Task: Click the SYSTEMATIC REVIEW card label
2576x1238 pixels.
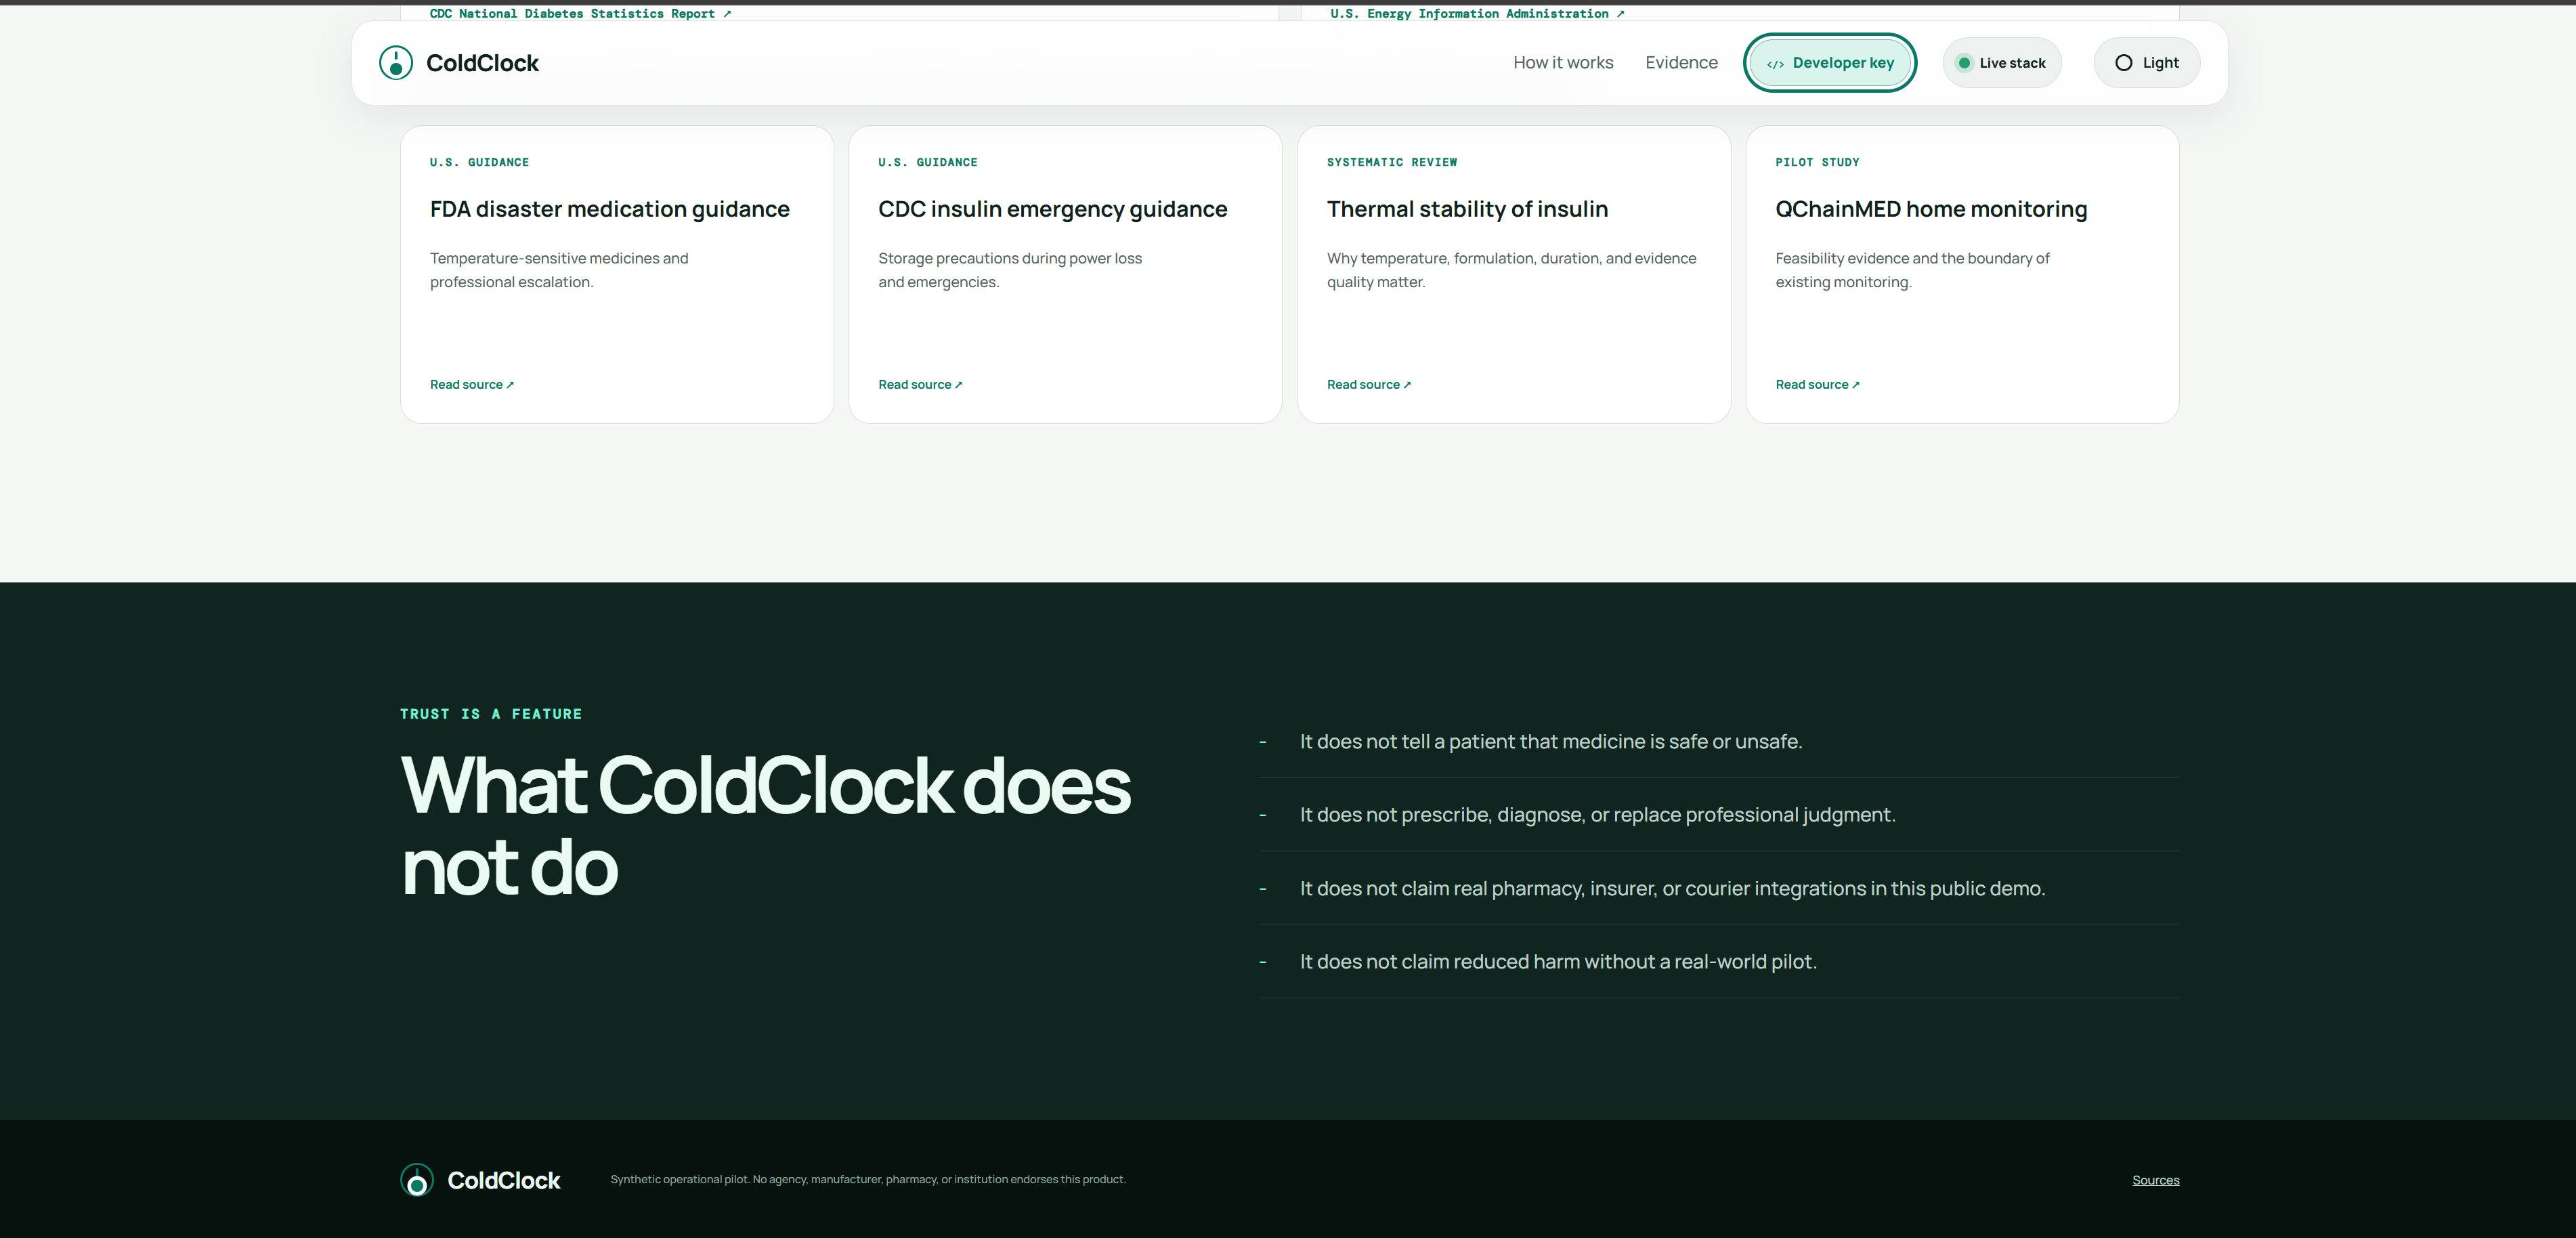Action: (x=1392, y=162)
